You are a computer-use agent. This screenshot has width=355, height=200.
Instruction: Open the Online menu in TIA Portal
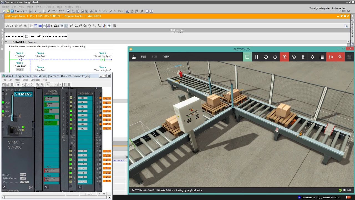pyautogui.click(x=39, y=7)
